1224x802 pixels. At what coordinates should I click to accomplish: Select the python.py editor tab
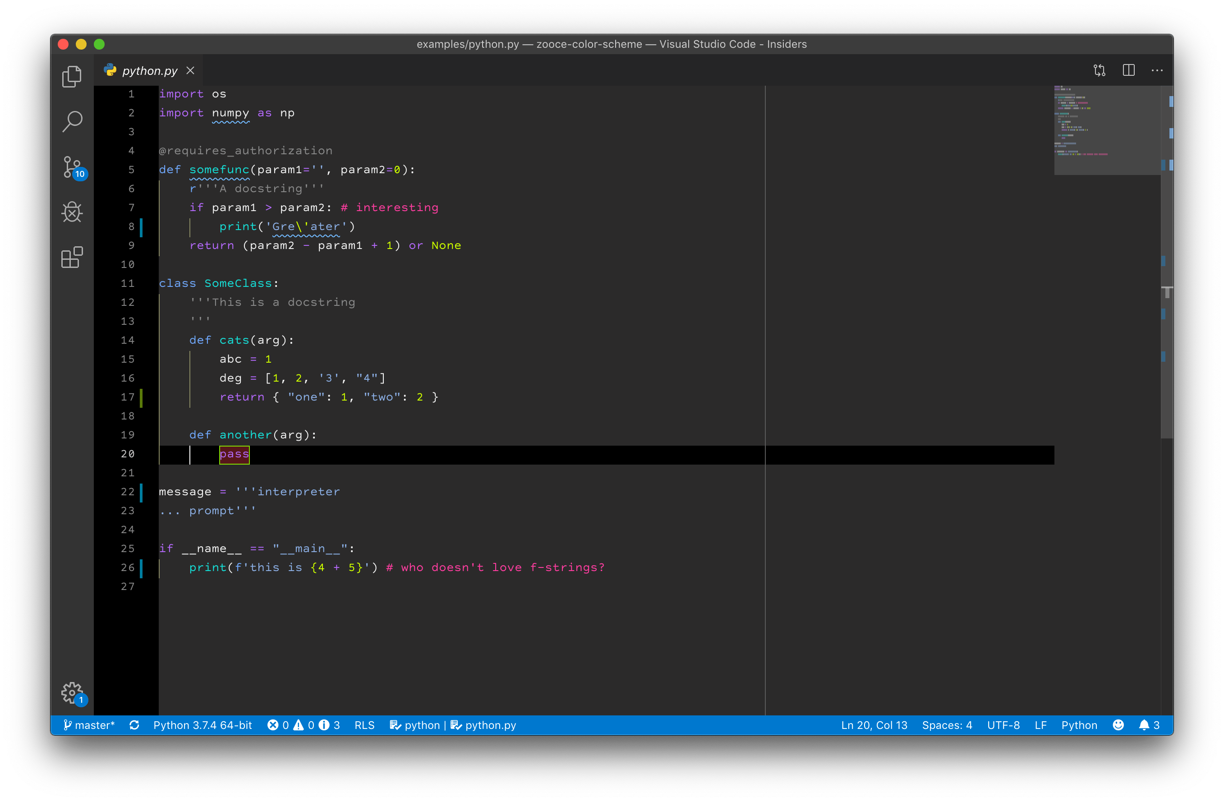(149, 70)
